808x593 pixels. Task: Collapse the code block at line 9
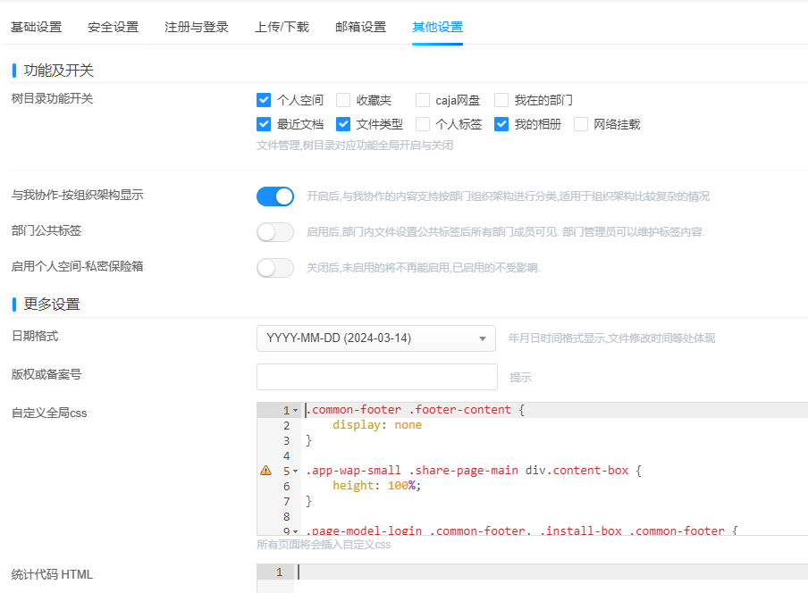pos(296,531)
